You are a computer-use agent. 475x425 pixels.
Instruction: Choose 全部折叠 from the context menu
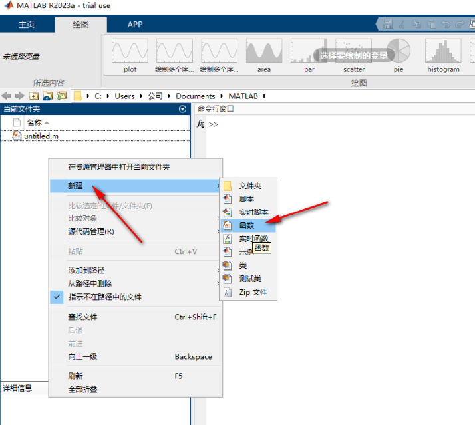(x=136, y=390)
